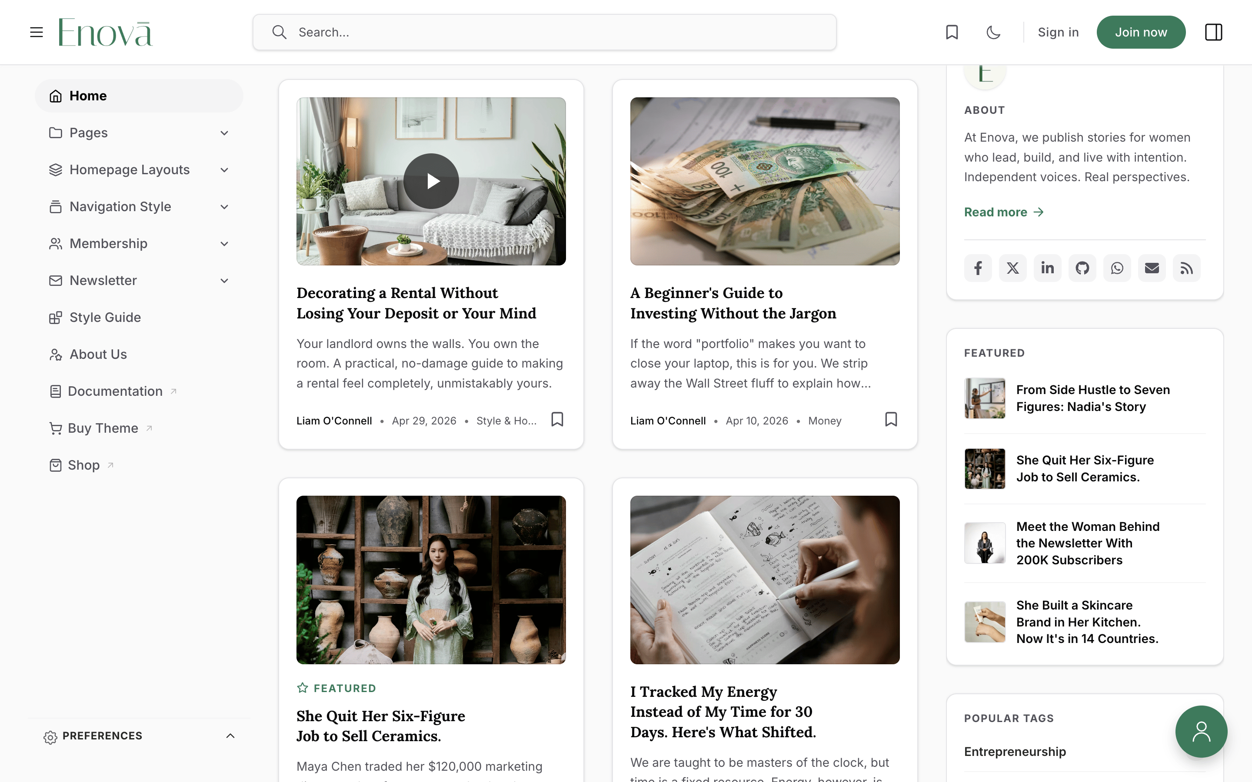The height and width of the screenshot is (782, 1252).
Task: Open the LinkedIn social icon
Action: tap(1047, 268)
